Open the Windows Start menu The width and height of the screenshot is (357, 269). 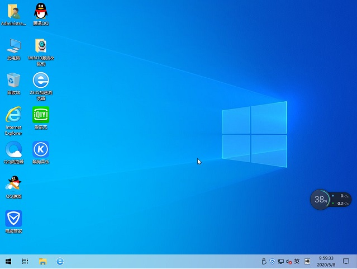(x=8, y=261)
